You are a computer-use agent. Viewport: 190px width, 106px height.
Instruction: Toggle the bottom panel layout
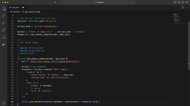(179, 2)
